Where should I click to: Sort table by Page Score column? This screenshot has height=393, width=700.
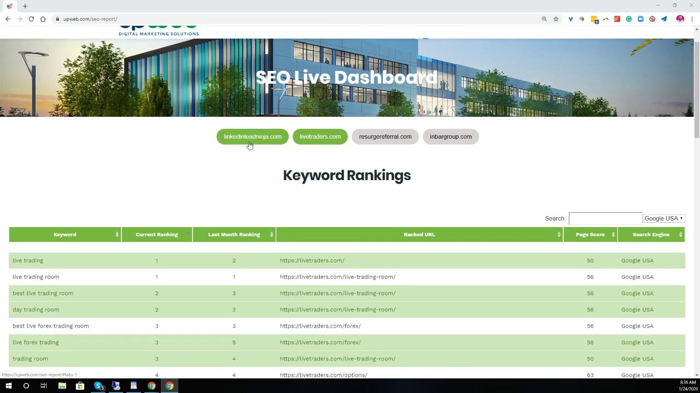[590, 235]
